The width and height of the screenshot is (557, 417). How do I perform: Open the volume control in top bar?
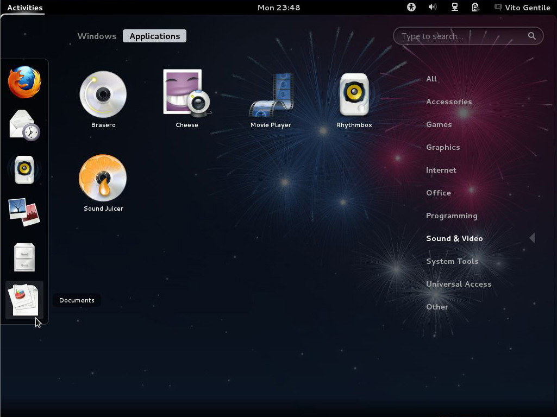pyautogui.click(x=433, y=8)
